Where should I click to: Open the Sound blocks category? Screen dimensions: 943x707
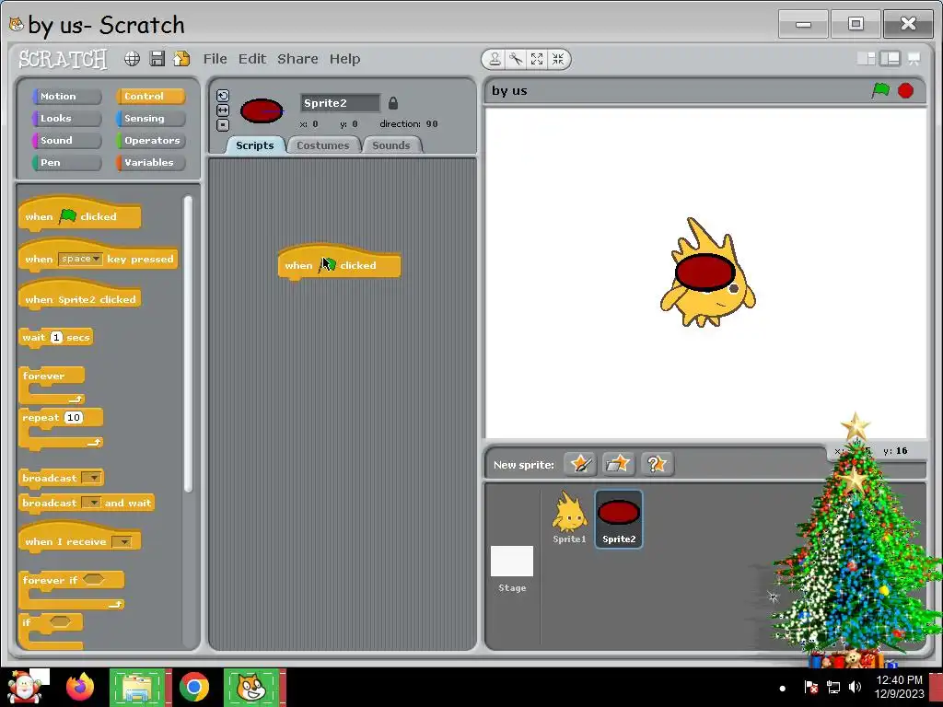coord(66,141)
